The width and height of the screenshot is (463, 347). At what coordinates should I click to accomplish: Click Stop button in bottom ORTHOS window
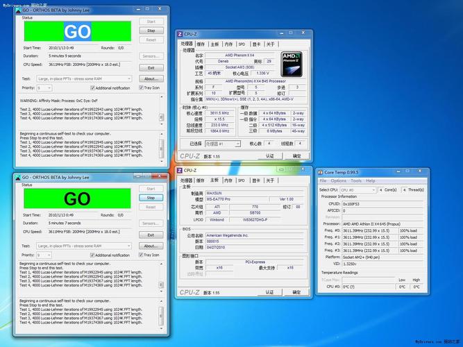151,198
